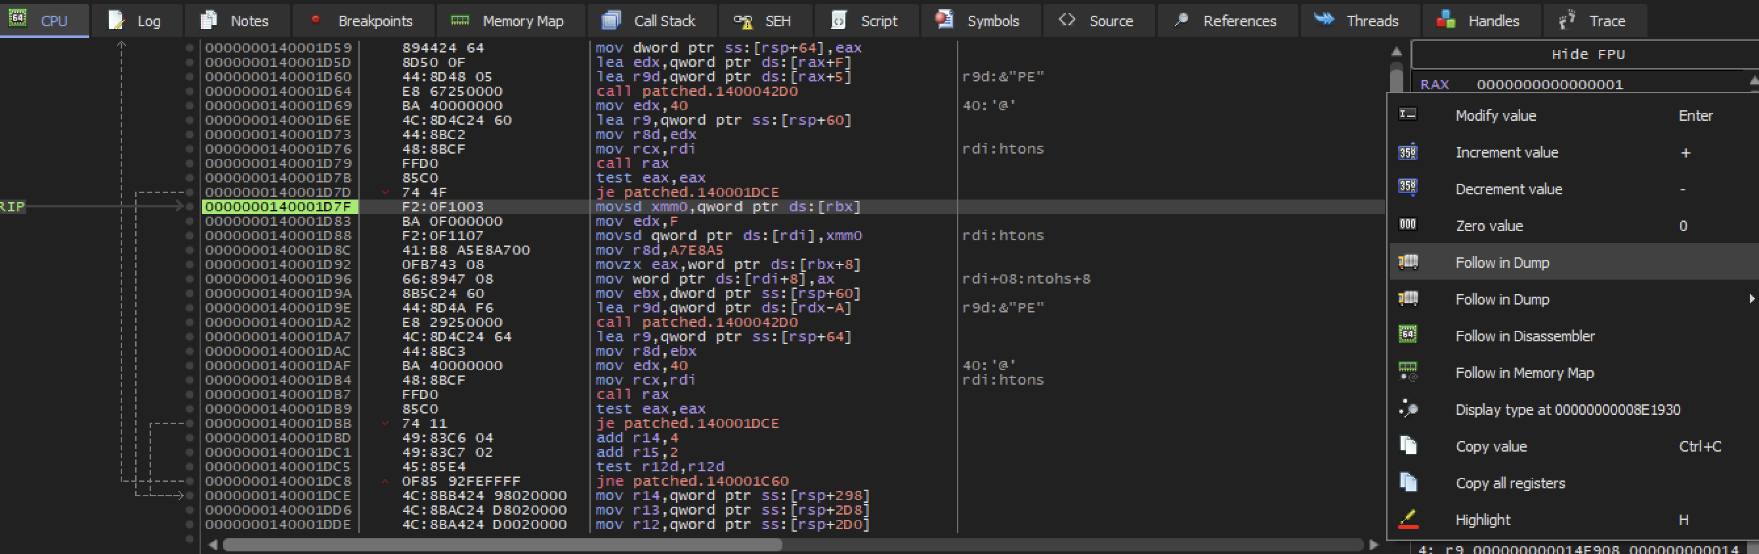Choose Highlight in the context menu
Image resolution: width=1759 pixels, height=554 pixels.
click(x=1573, y=520)
